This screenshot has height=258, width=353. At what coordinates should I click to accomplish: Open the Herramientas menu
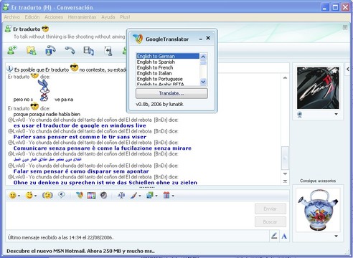pos(82,17)
